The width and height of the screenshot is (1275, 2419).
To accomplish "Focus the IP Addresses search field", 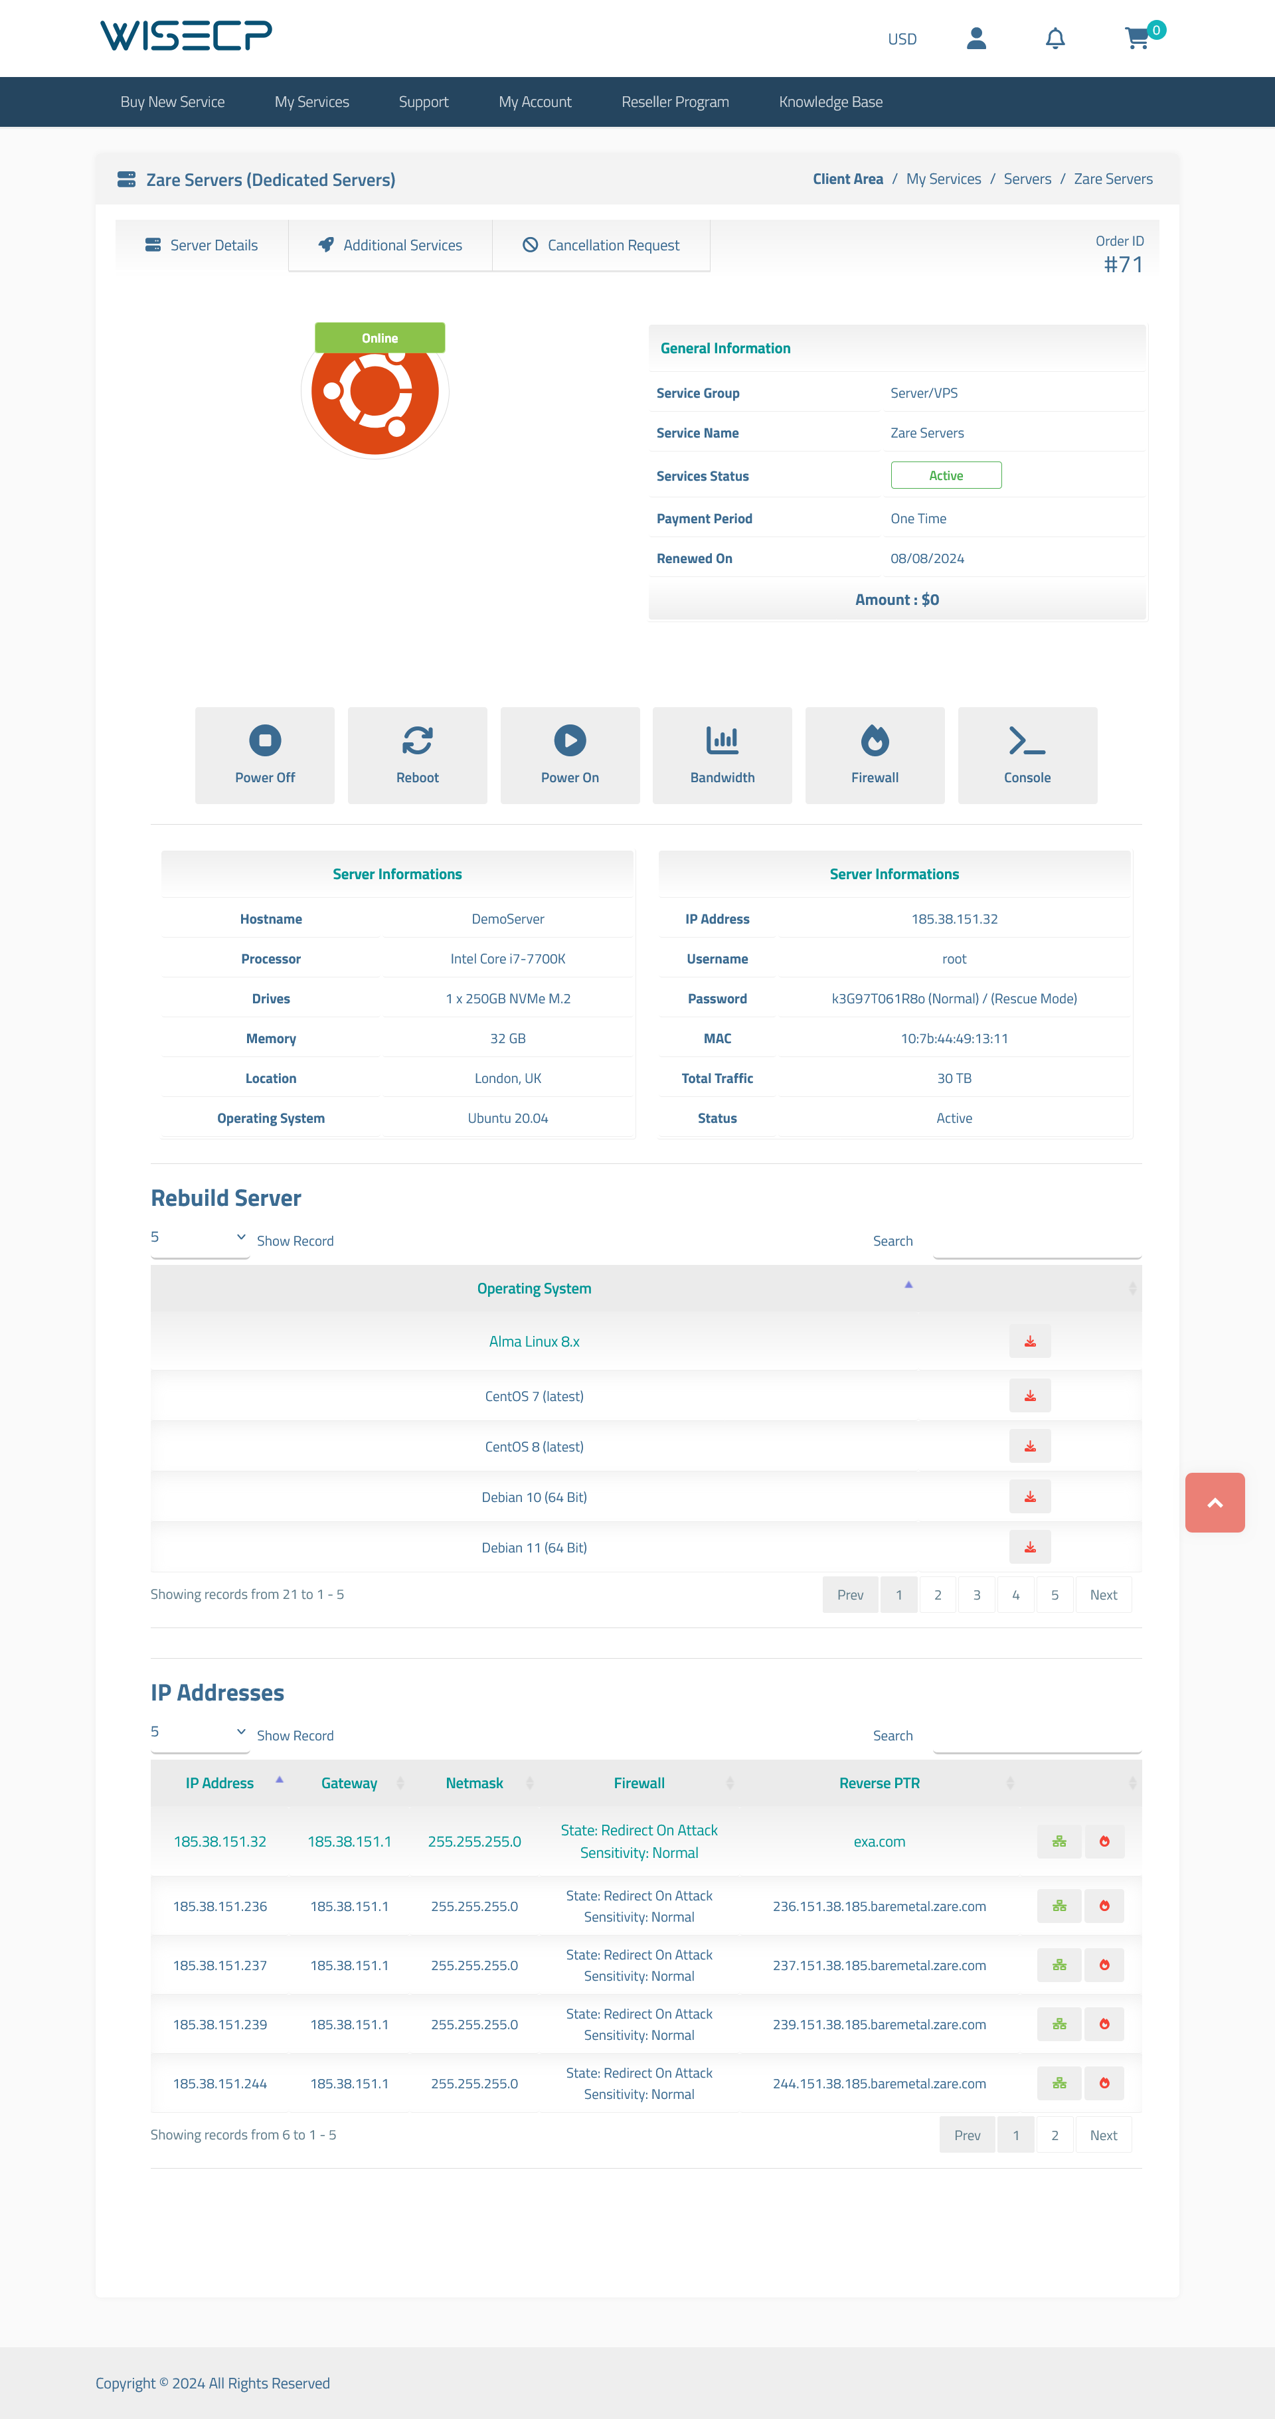I will [1037, 1736].
